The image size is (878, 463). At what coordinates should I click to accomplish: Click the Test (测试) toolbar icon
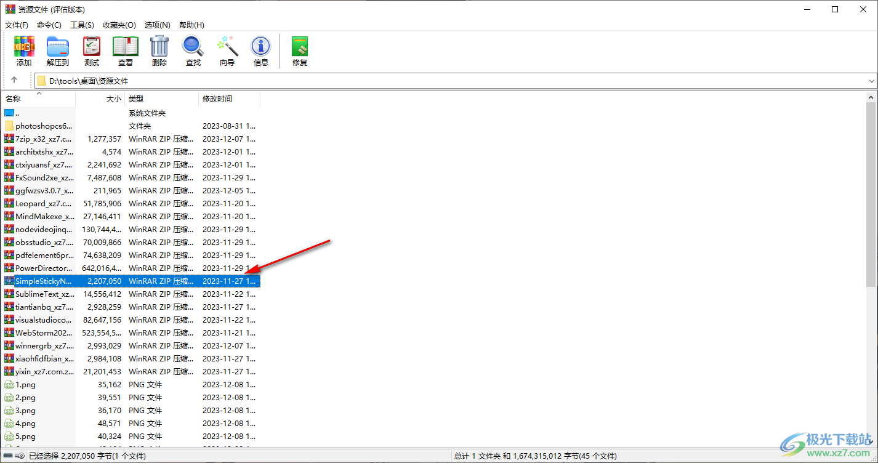(92, 51)
